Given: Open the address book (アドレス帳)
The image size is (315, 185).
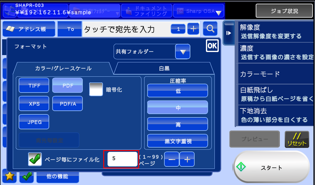Looking at the screenshot, I should click(x=29, y=29).
